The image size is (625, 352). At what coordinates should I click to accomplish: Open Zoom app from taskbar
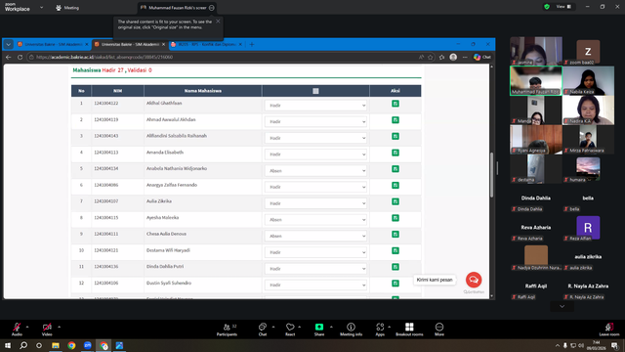click(87, 345)
